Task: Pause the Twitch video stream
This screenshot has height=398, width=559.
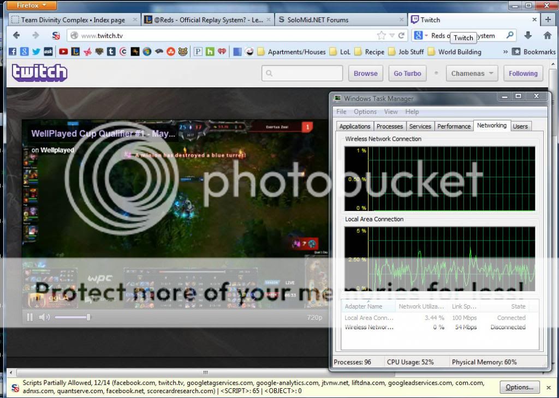Action: (29, 317)
